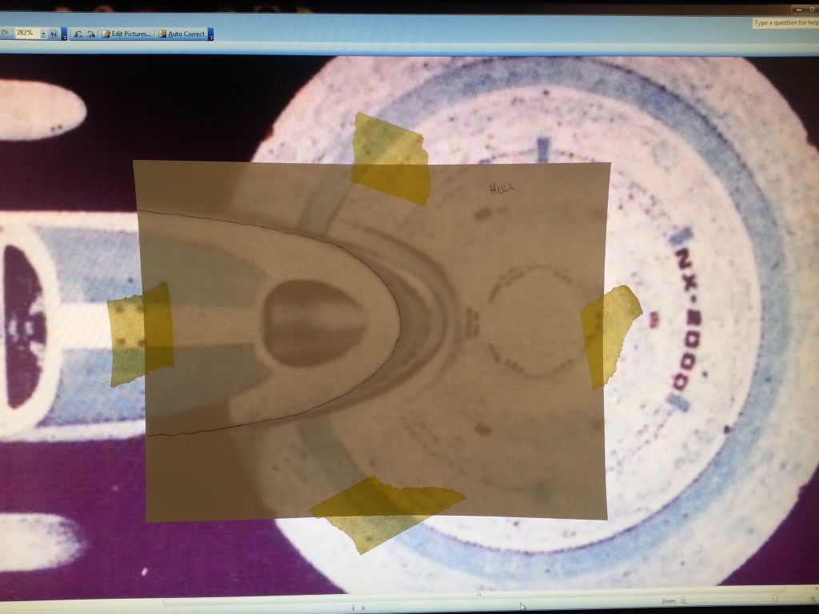The image size is (819, 614).
Task: Open the Help question mark icon
Action: coord(54,34)
